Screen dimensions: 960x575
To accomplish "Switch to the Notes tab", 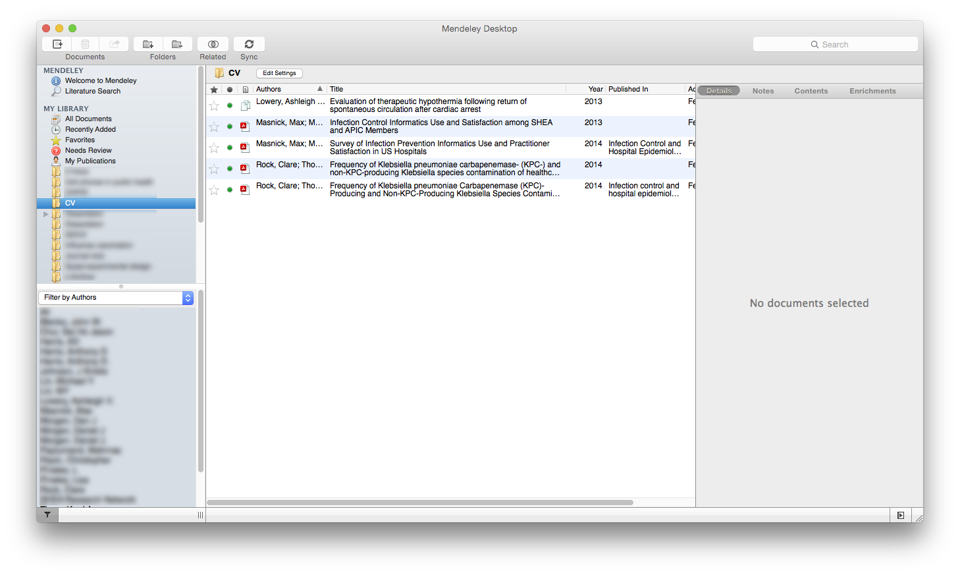I will coord(762,91).
